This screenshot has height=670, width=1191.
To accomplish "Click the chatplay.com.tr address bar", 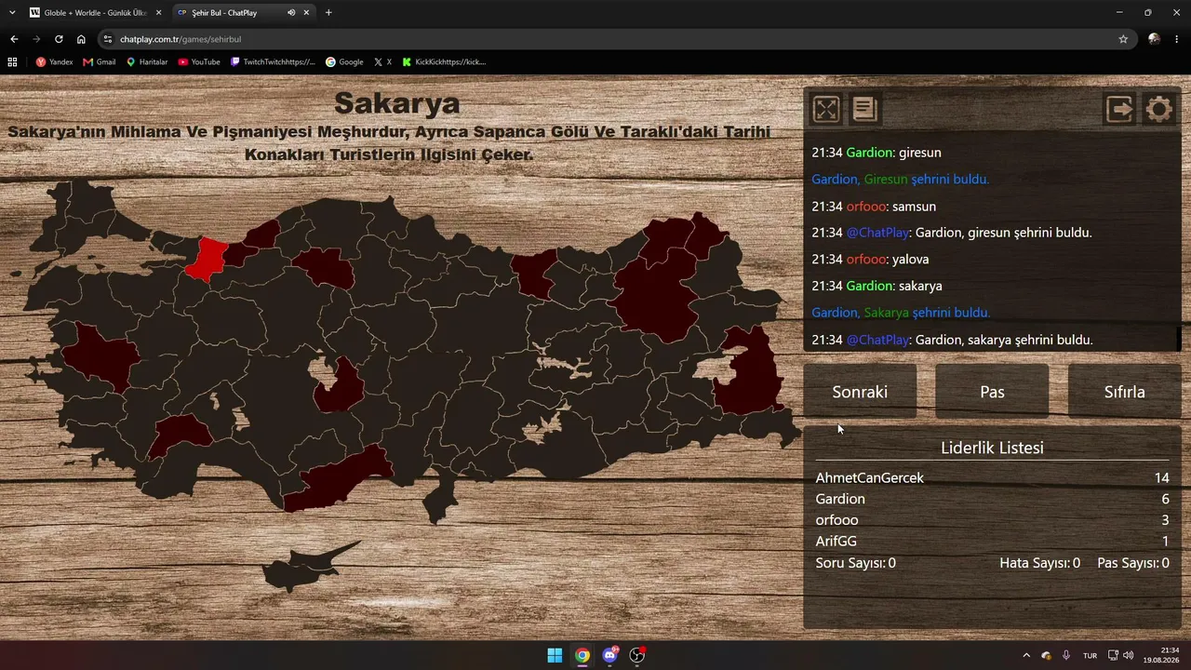I will pyautogui.click(x=614, y=39).
